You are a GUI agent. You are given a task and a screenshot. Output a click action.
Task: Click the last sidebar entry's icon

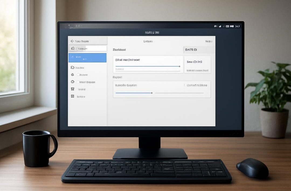[x=72, y=96]
